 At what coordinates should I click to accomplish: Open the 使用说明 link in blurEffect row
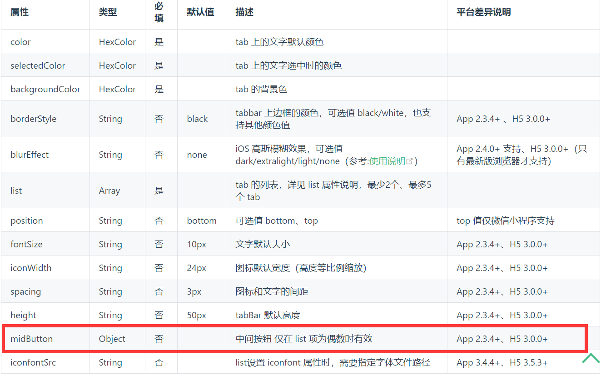pos(387,161)
